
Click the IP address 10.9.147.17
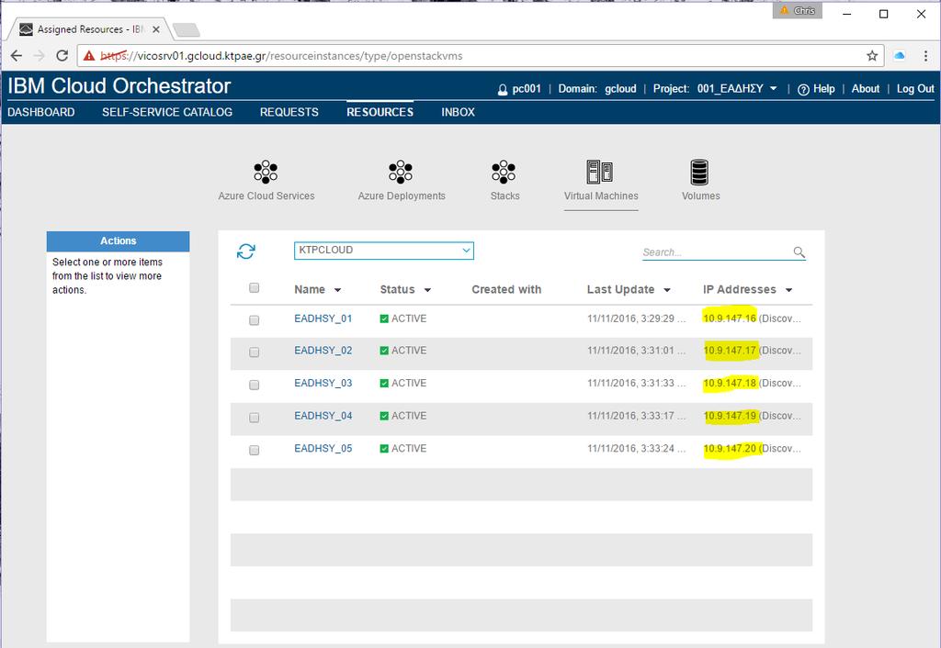[x=729, y=350]
